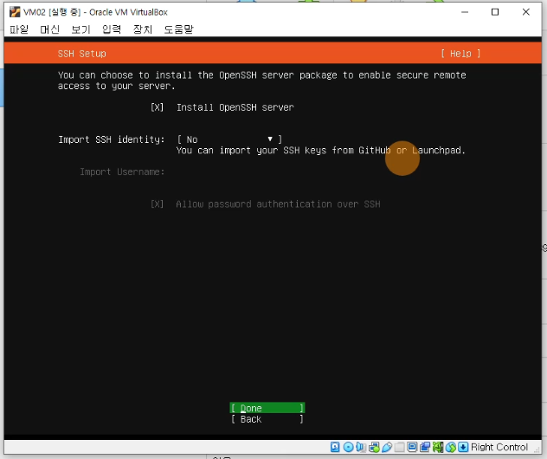Click the display settings status icon

point(412,447)
